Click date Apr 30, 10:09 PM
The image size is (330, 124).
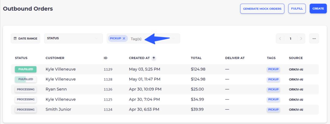pyautogui.click(x=145, y=89)
